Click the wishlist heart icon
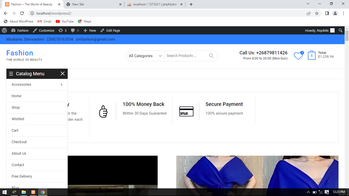Screen dimensions: 349x196 [298, 56]
